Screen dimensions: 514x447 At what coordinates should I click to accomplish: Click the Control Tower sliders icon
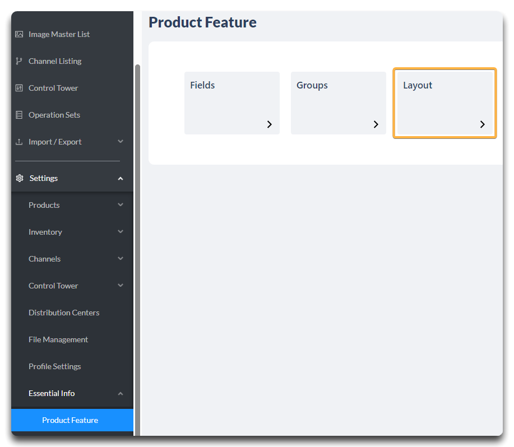pyautogui.click(x=19, y=88)
